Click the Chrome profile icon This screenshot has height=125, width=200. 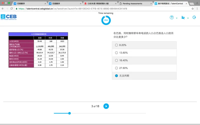coord(197,3)
